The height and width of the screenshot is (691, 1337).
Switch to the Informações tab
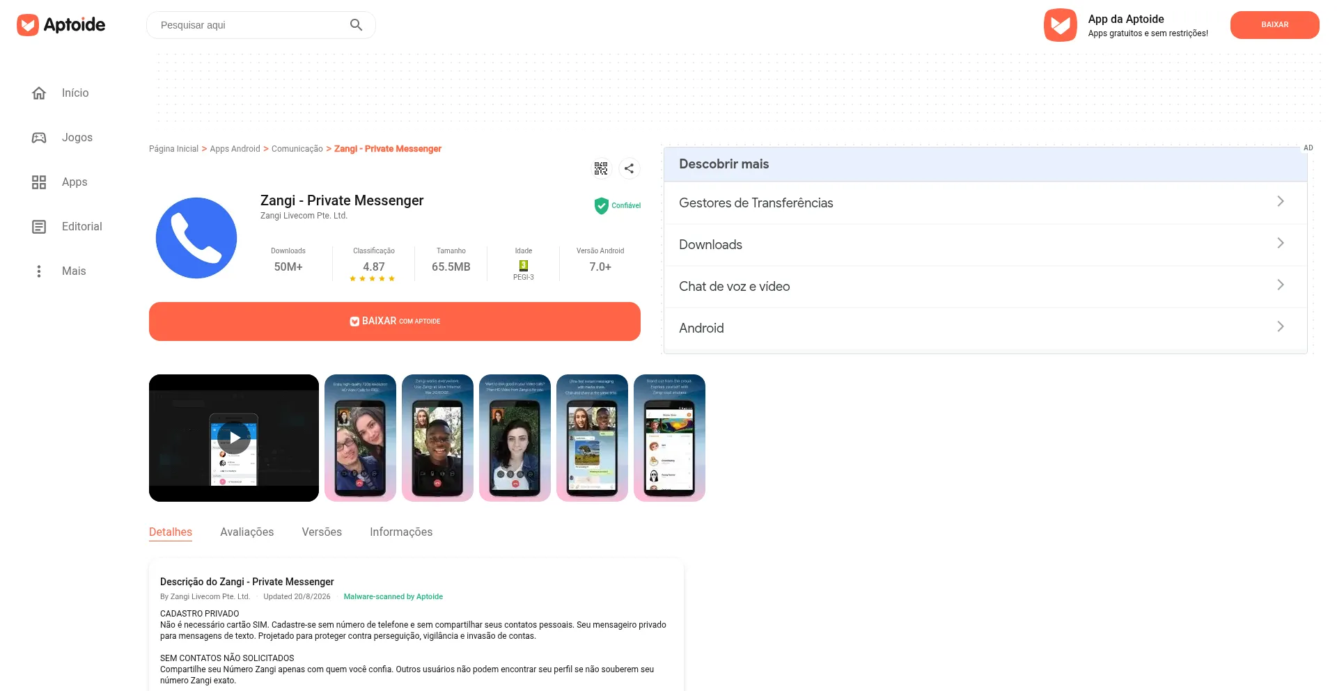401,532
